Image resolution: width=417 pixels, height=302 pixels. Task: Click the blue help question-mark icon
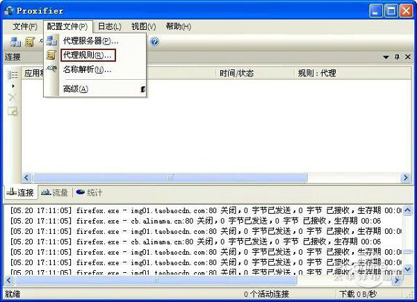click(x=154, y=42)
